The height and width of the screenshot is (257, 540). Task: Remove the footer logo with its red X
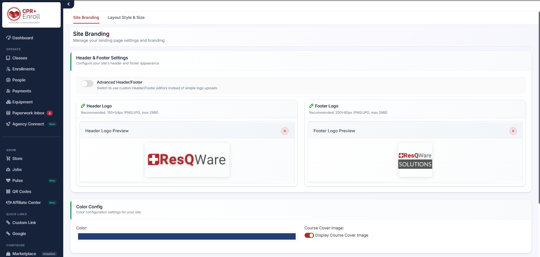(513, 131)
